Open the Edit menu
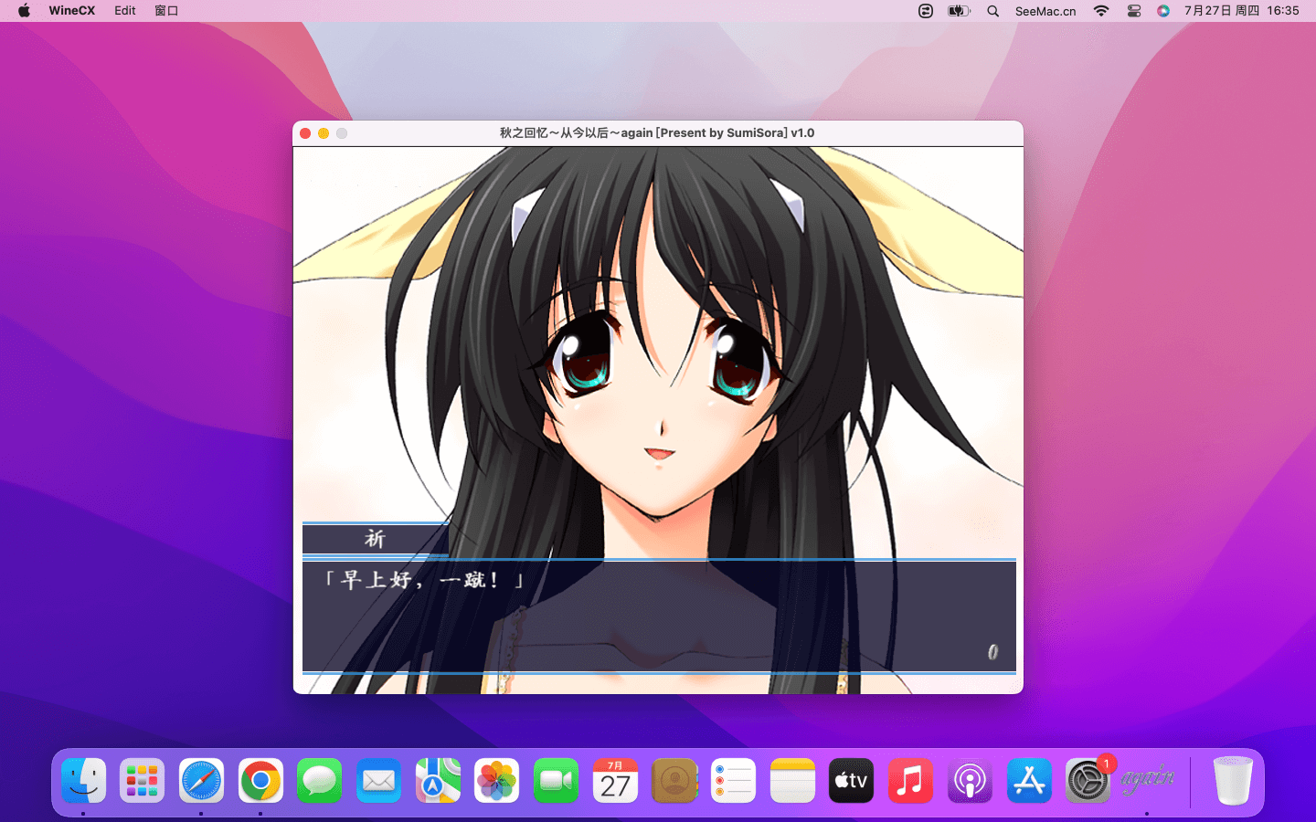This screenshot has width=1316, height=822. click(125, 11)
